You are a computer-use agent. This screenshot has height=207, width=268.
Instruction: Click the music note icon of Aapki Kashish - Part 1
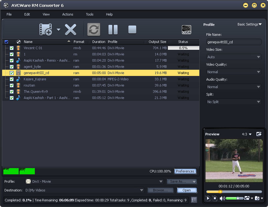(18, 98)
